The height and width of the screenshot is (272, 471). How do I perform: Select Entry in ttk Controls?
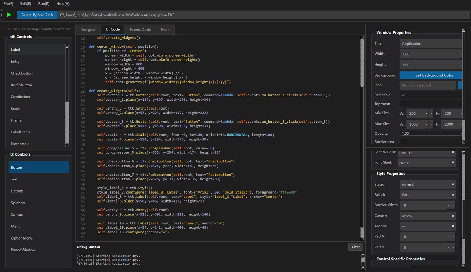click(x=37, y=62)
